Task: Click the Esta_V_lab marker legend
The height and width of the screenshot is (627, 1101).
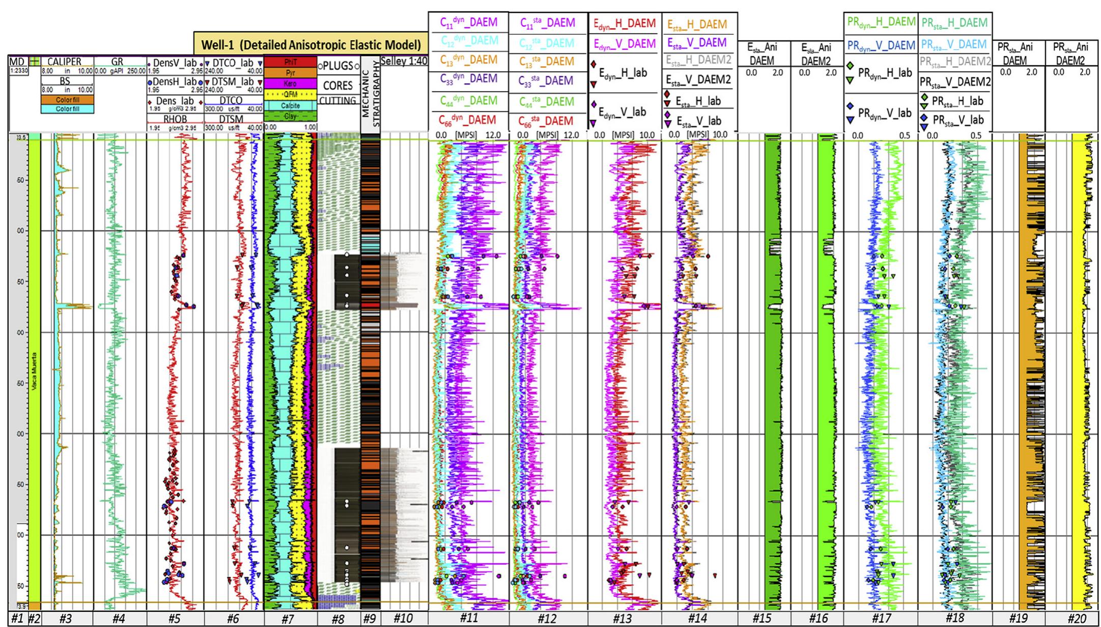Action: click(694, 121)
